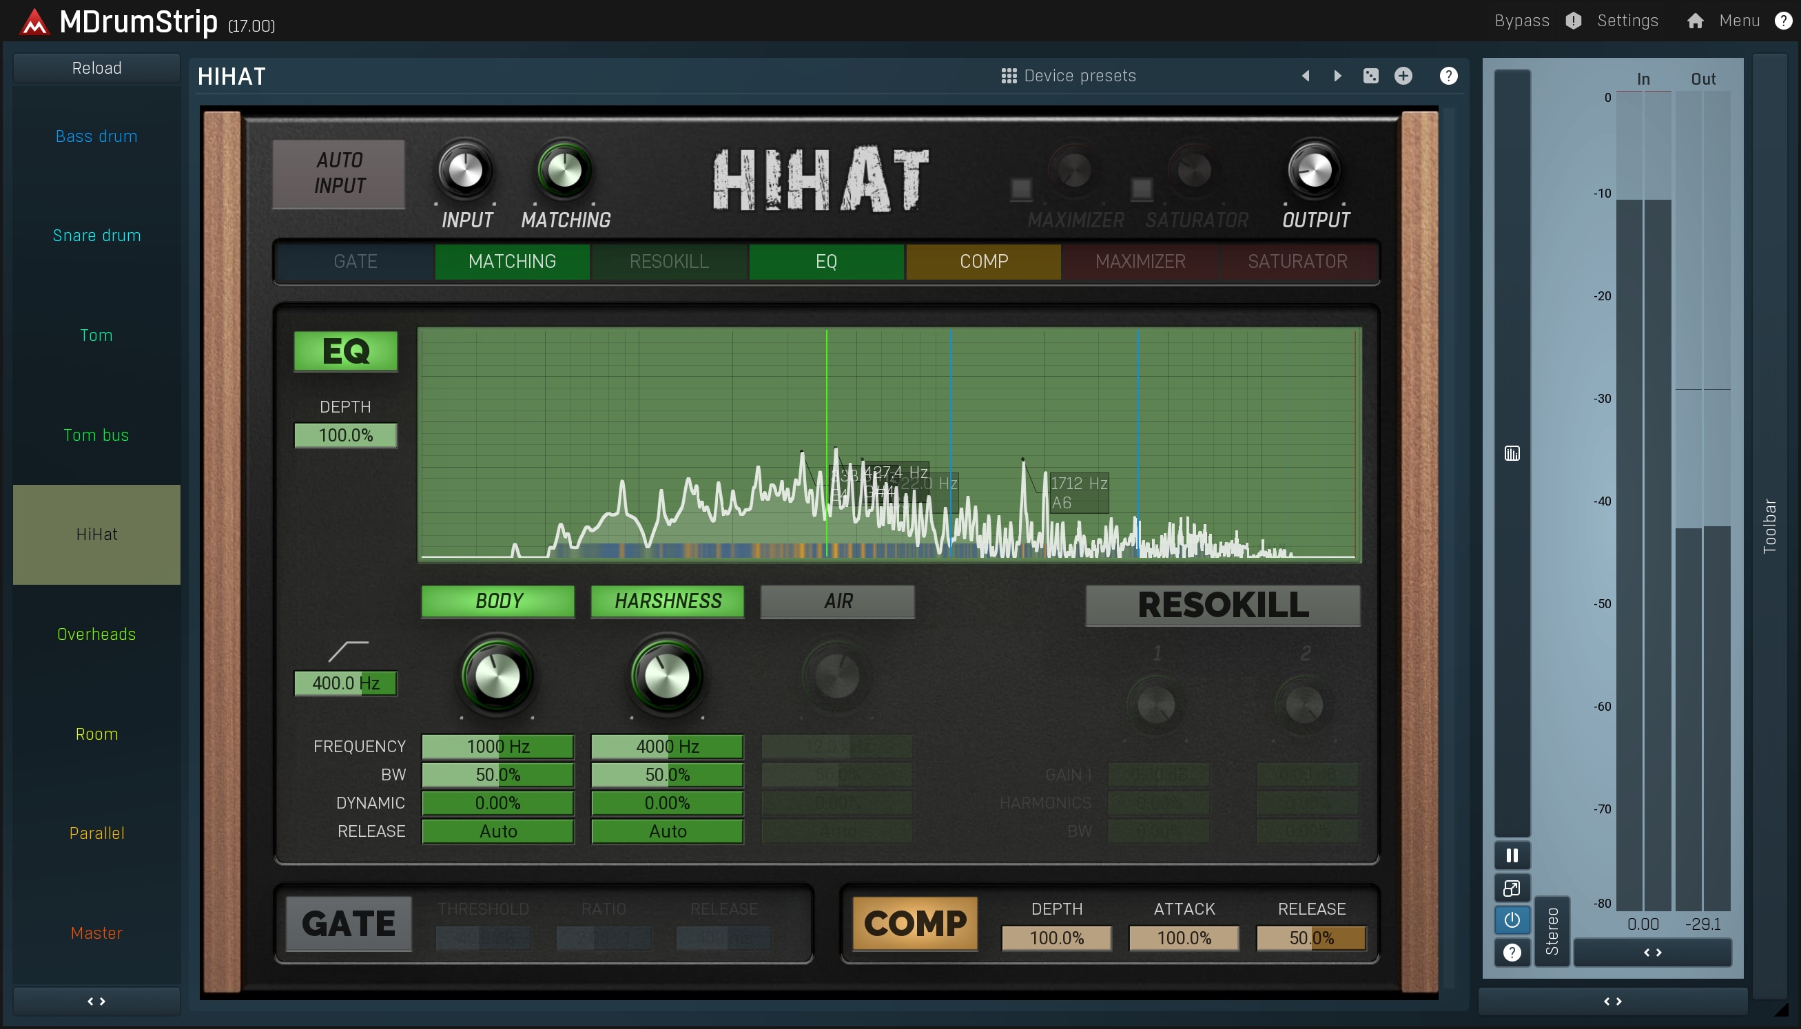Click the next preset arrow icon

tap(1337, 76)
